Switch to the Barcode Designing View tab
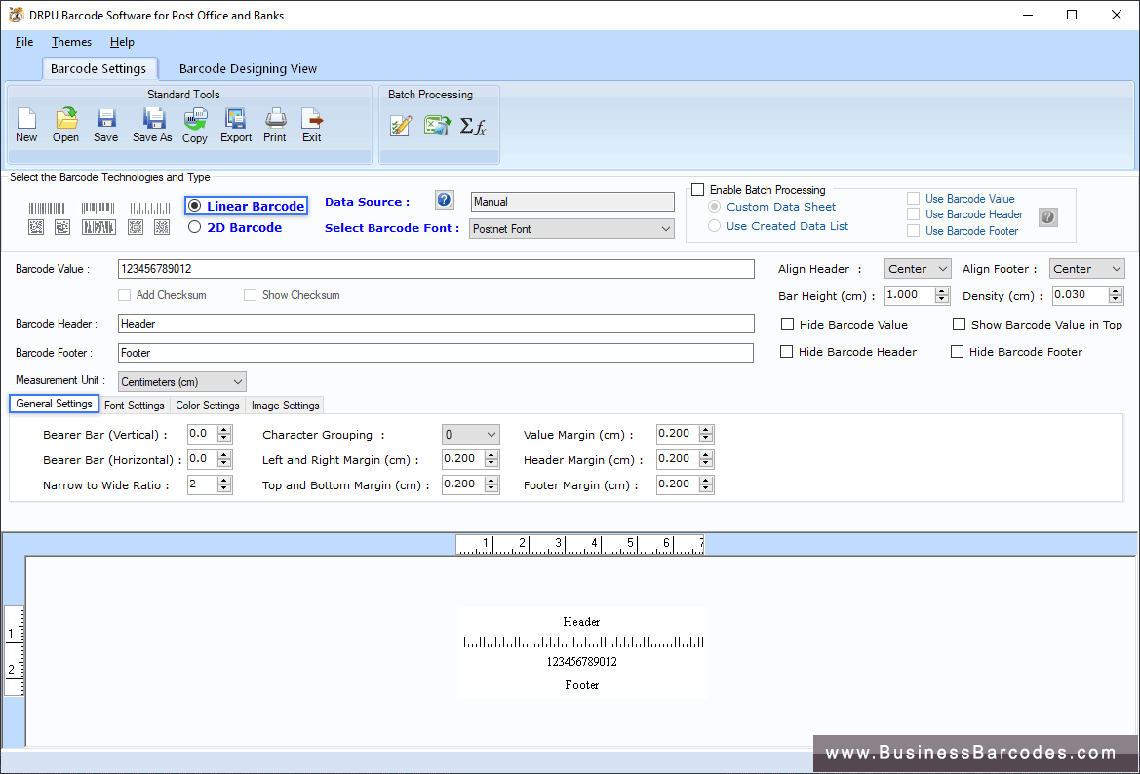The image size is (1140, 774). (248, 68)
